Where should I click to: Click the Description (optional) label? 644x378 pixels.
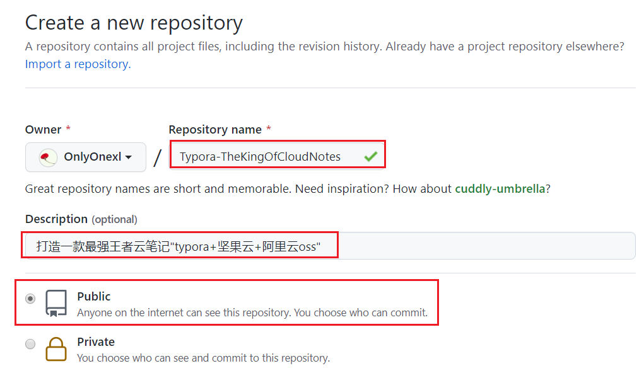81,219
